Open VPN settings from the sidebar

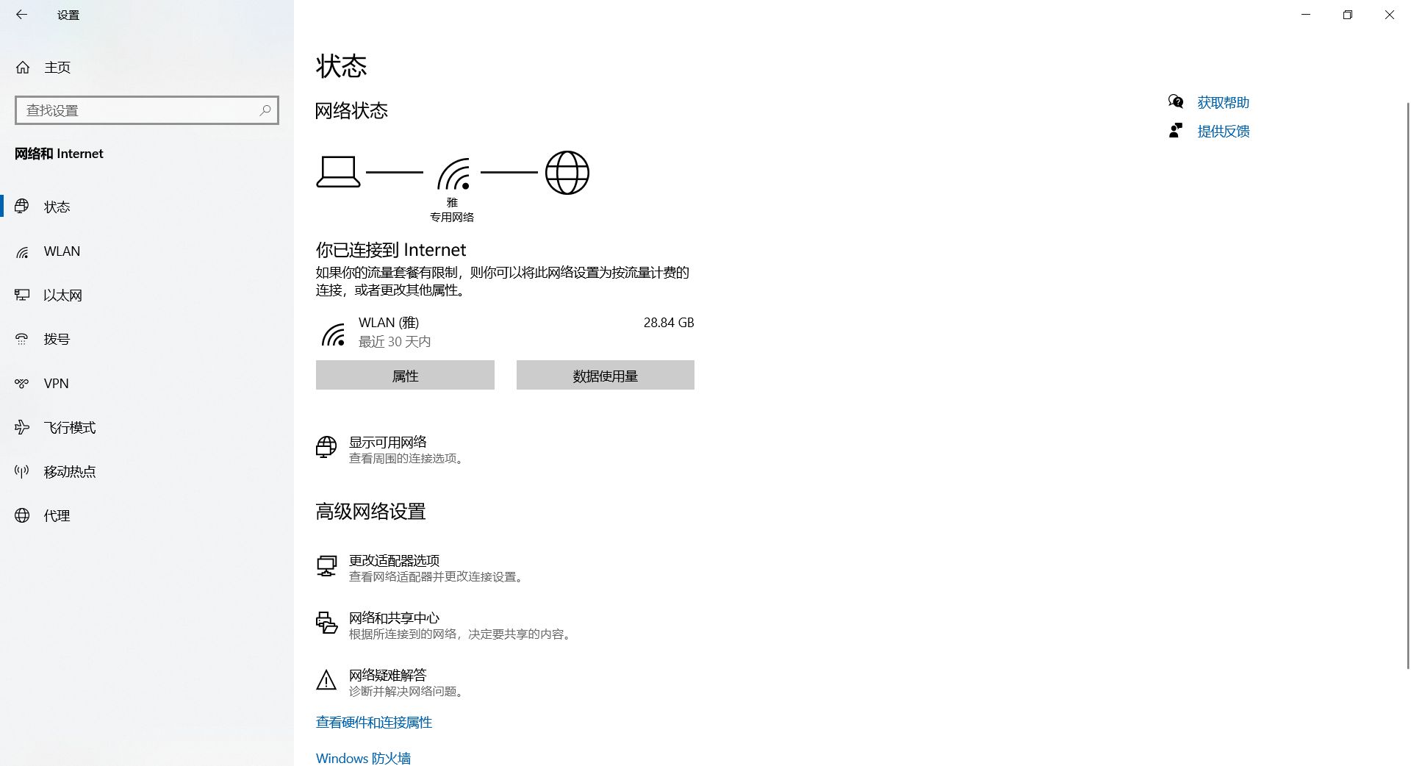[x=55, y=383]
